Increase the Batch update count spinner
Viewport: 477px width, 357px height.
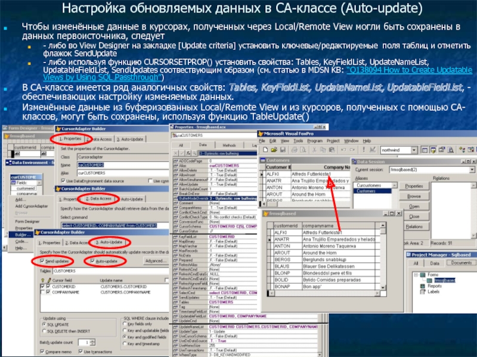(93, 340)
